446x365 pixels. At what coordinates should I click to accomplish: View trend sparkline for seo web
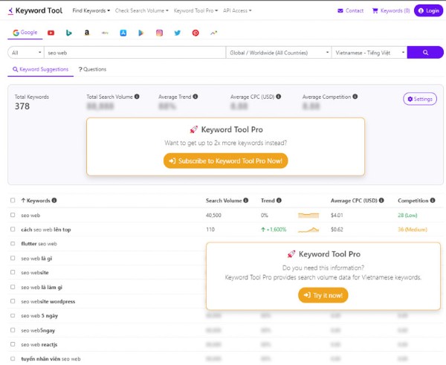[308, 216]
